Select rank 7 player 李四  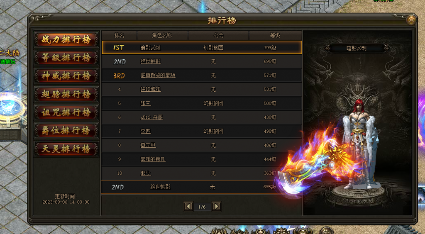click(x=146, y=131)
